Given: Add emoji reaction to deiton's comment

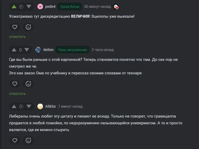Looking at the screenshot, I should pos(28,84).
